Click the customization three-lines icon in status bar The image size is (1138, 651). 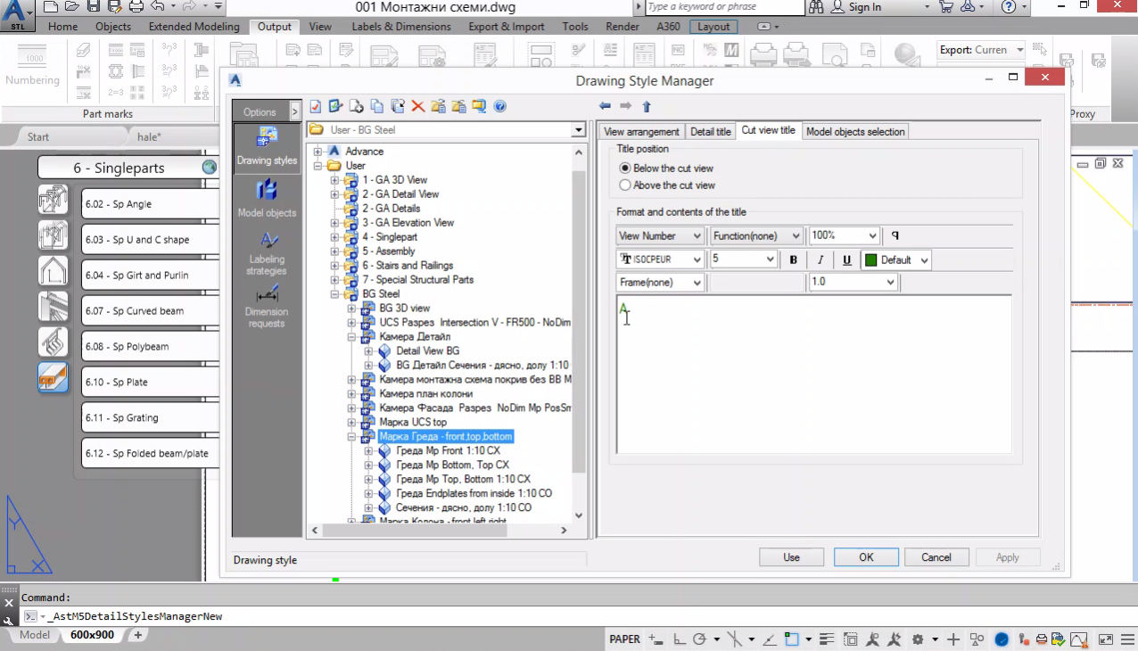pos(1126,639)
